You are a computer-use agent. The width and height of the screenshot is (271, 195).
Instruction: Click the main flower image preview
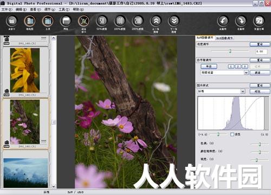point(126,112)
